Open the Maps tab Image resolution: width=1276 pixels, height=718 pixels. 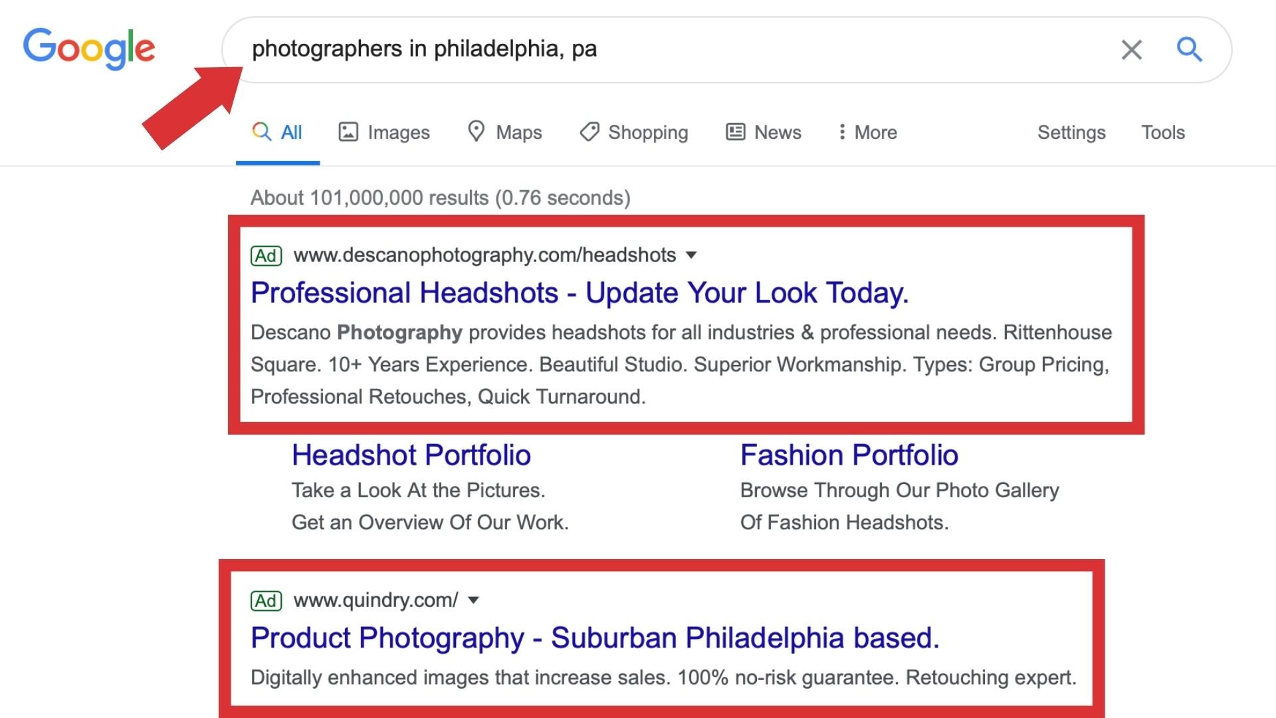click(505, 132)
